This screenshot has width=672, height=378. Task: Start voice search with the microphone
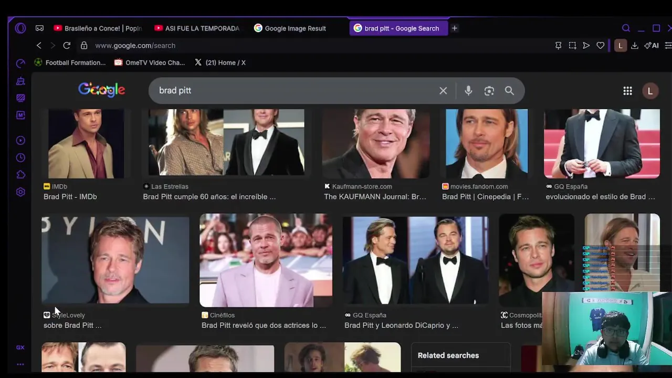tap(468, 91)
